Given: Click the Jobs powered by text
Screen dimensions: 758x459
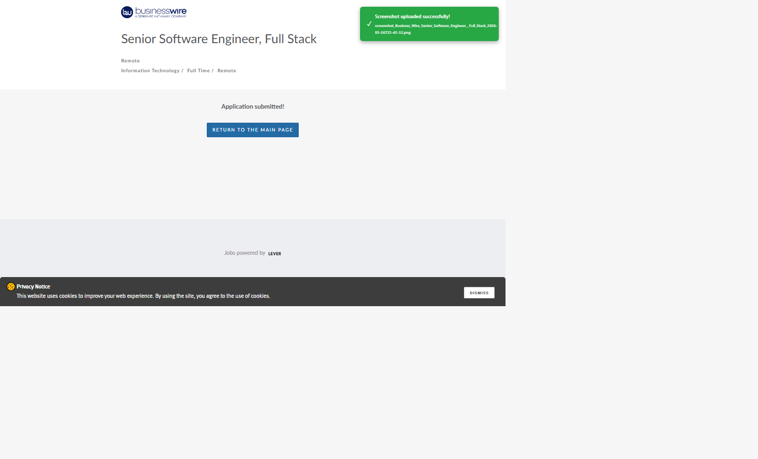Looking at the screenshot, I should [245, 253].
